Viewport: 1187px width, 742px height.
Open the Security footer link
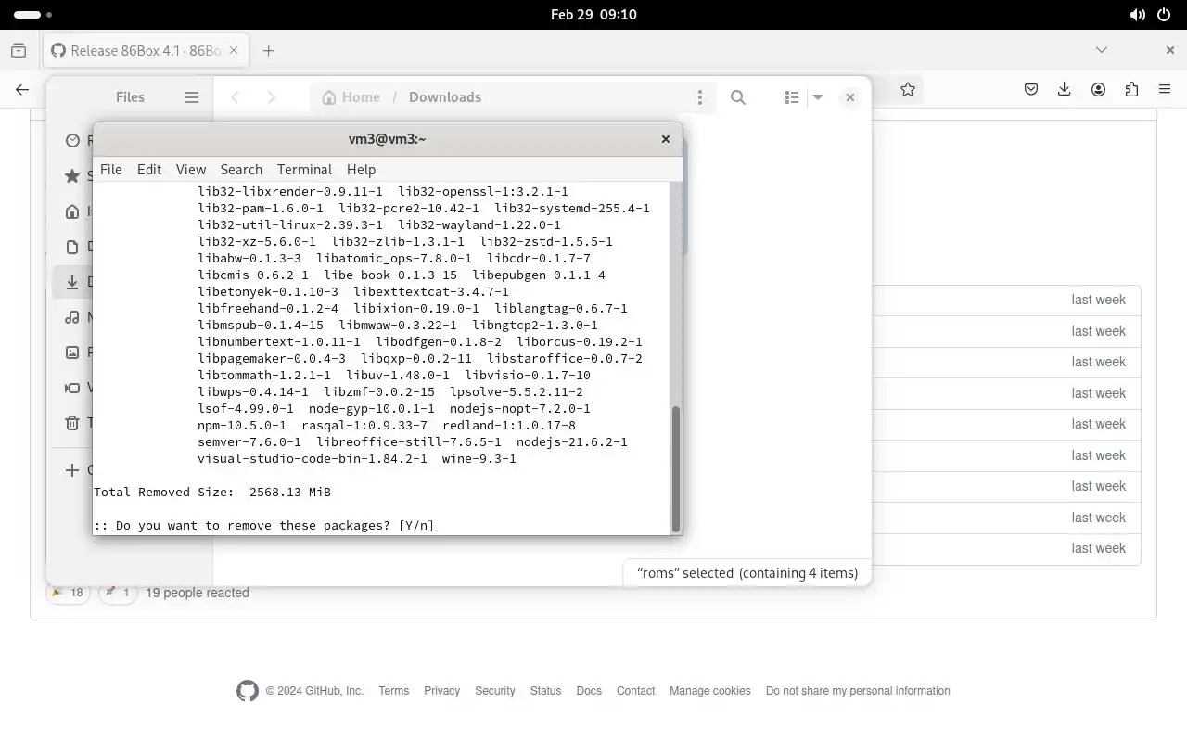coord(495,691)
